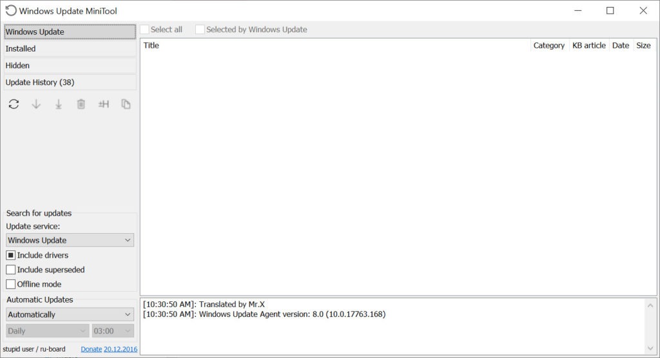The width and height of the screenshot is (660, 358).
Task: Click the uninstall trash can icon
Action: point(81,104)
